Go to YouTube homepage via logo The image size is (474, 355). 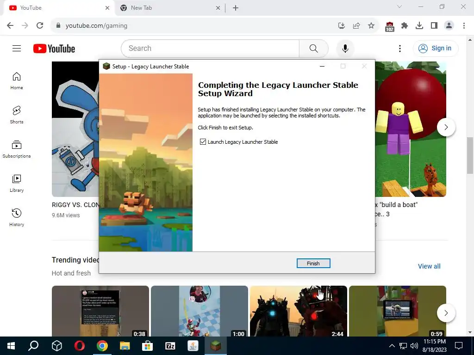pyautogui.click(x=54, y=49)
